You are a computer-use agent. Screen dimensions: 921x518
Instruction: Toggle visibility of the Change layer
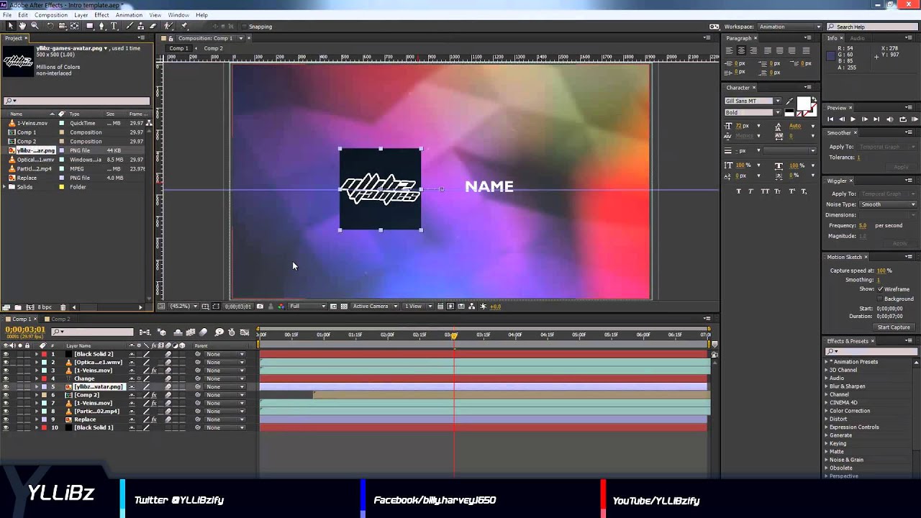pyautogui.click(x=6, y=378)
